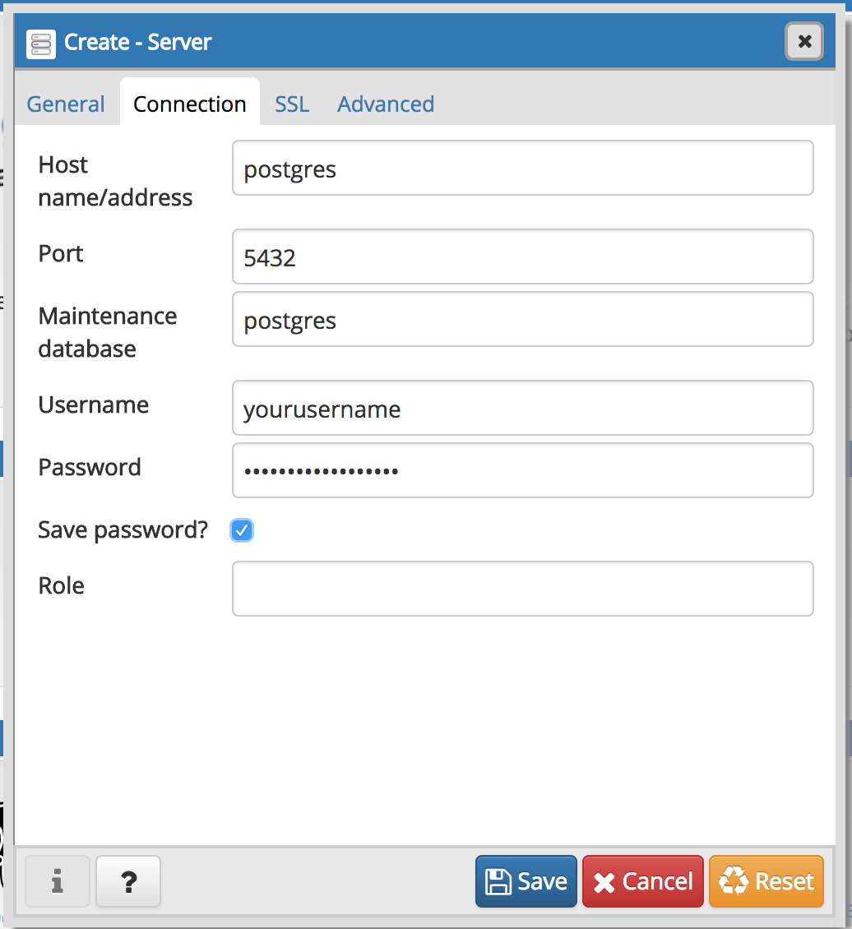This screenshot has height=929, width=852.
Task: Click the Username input field
Action: coord(522,409)
